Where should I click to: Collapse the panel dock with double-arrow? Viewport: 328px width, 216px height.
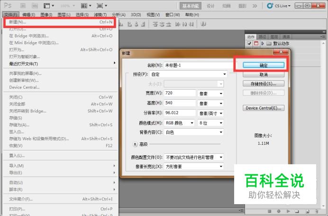[x=324, y=32]
